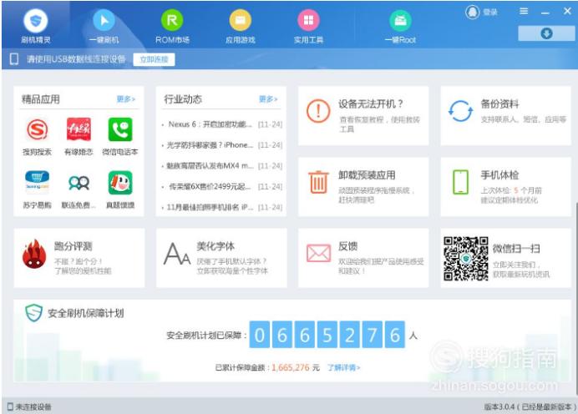
Task: Click the 微信扫一扫 QR code
Action: 465,259
